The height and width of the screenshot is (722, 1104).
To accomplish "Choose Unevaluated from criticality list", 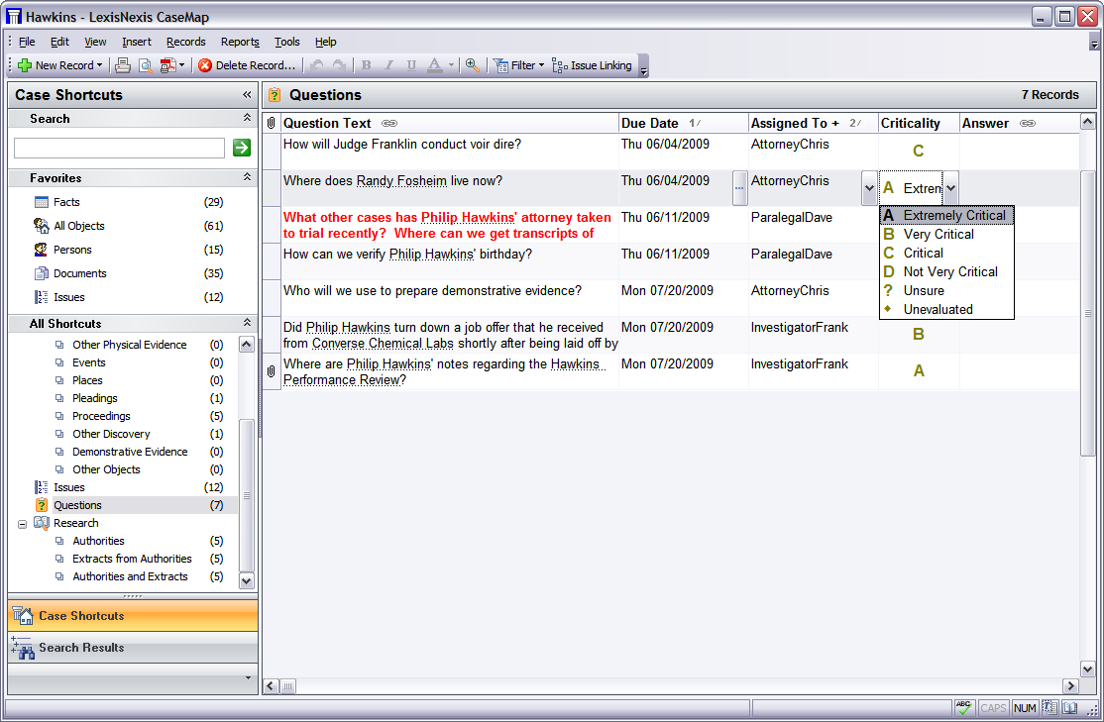I will tap(946, 310).
